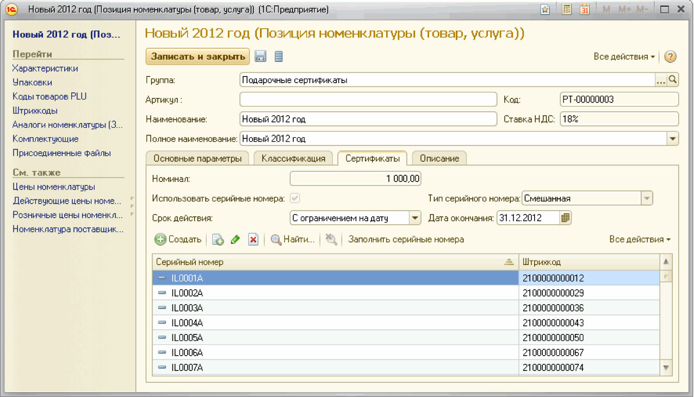Click sort indicator in Серийный номер header
Viewport: 694px width, 397px height.
click(509, 262)
